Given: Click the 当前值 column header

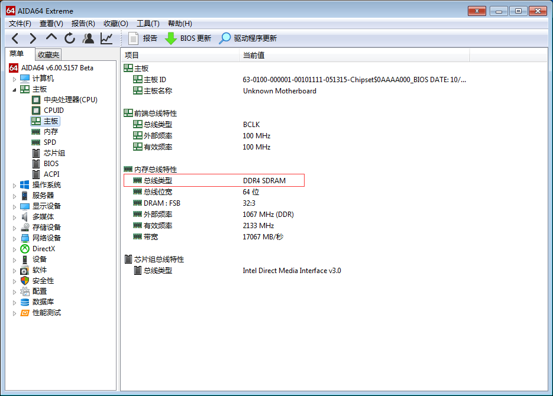Looking at the screenshot, I should pos(354,56).
